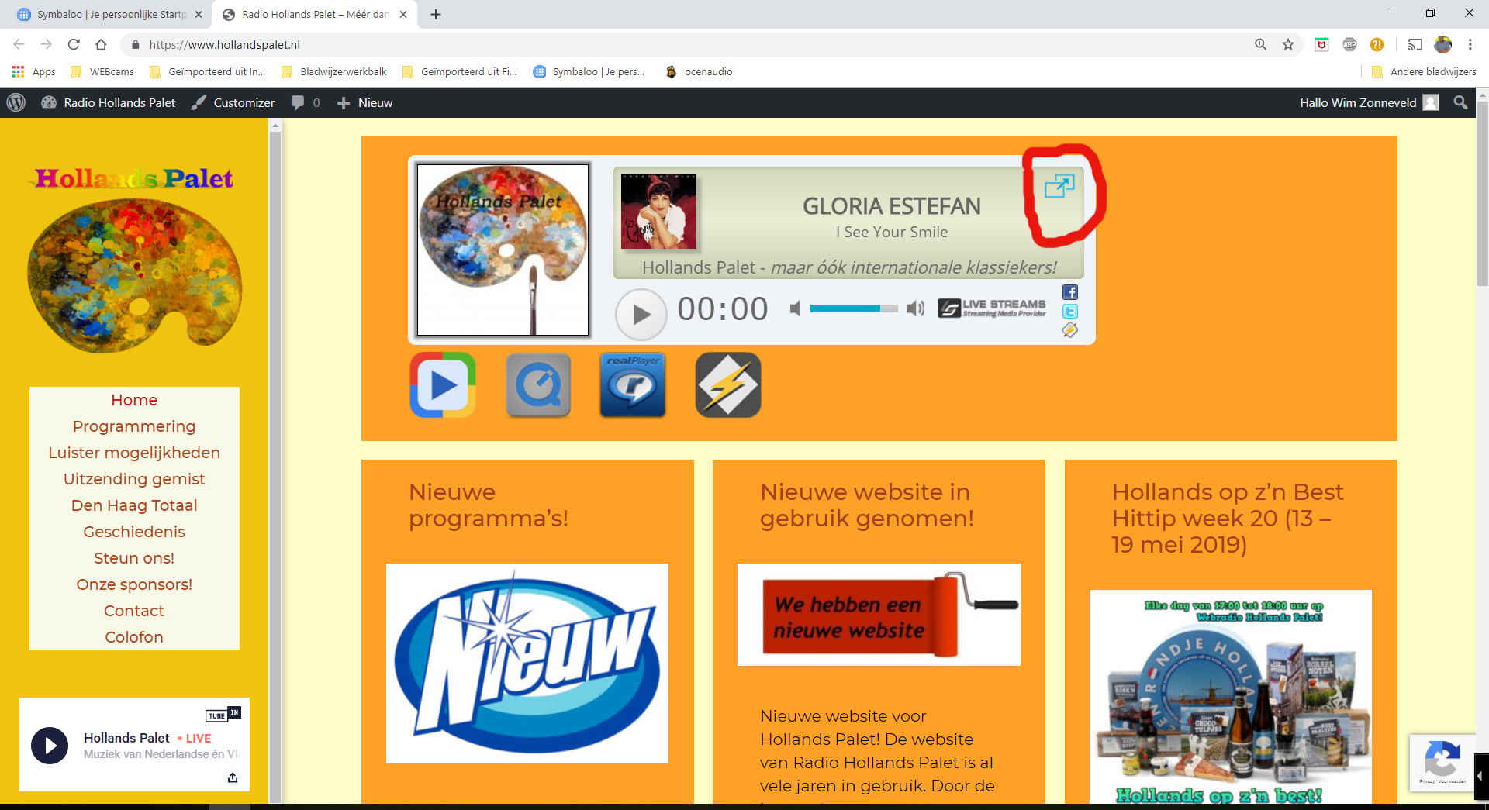Click the Nieuw logo article image
This screenshot has height=810, width=1489.
(x=527, y=663)
